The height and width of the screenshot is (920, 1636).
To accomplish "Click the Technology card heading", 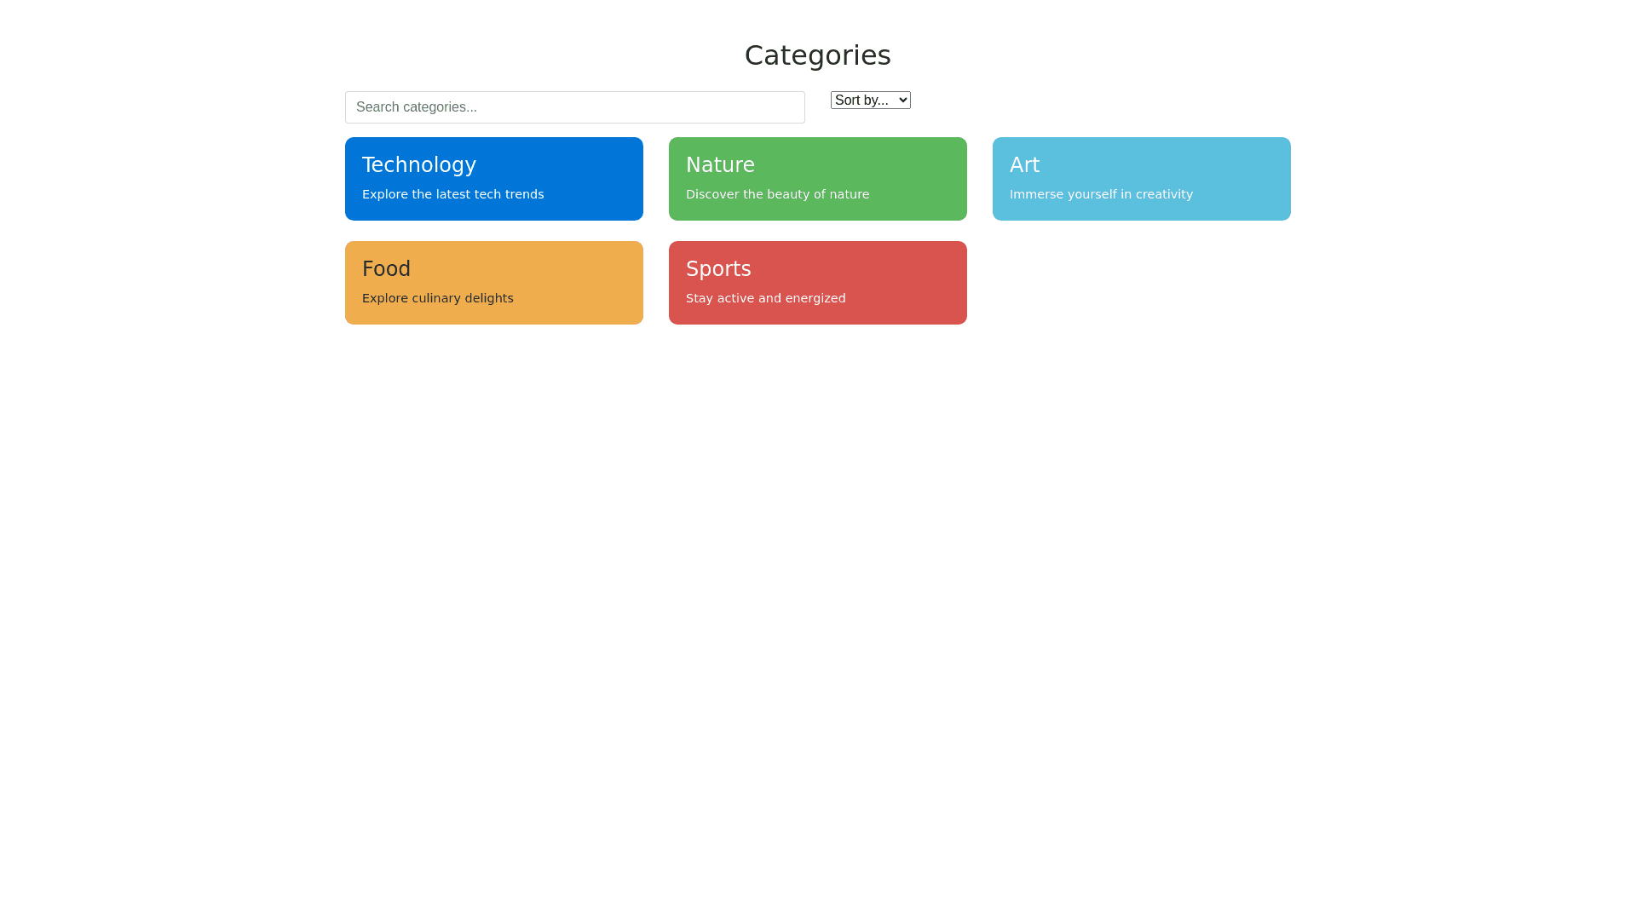I will click(x=418, y=164).
